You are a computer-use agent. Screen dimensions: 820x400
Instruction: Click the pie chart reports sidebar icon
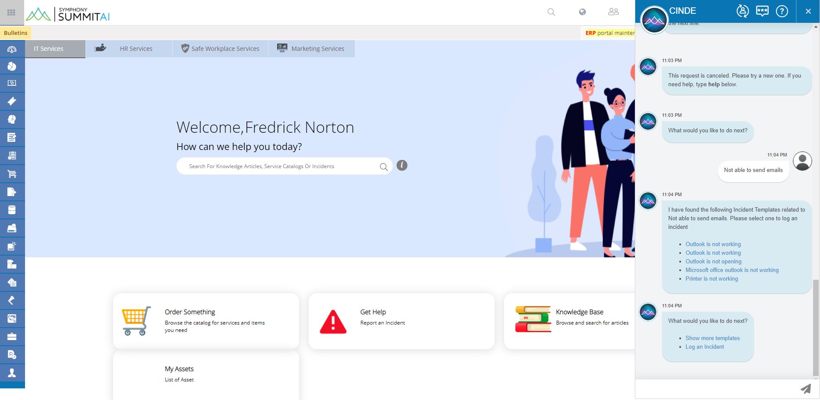(12, 66)
